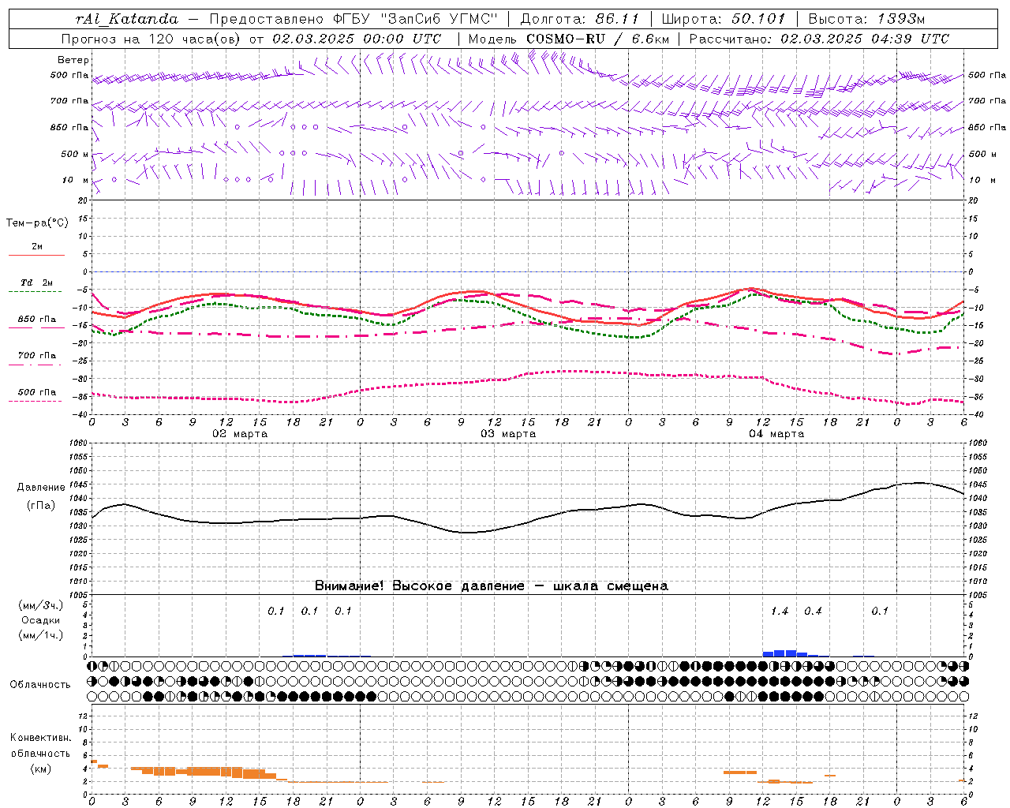Viewport: 1010px width, 808px height.
Task: Click the Осадки precipitation label
Action: [41, 620]
